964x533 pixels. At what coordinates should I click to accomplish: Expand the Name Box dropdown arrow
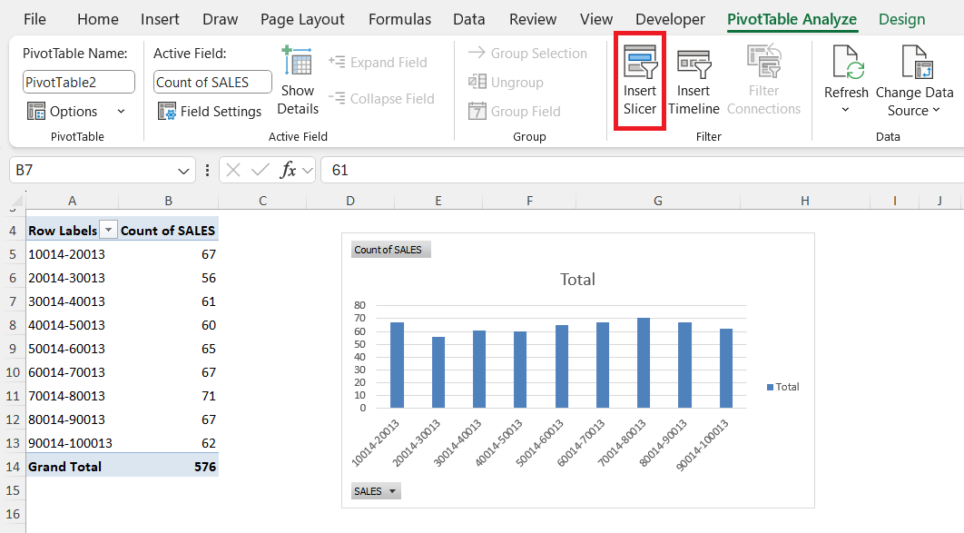[x=183, y=171]
